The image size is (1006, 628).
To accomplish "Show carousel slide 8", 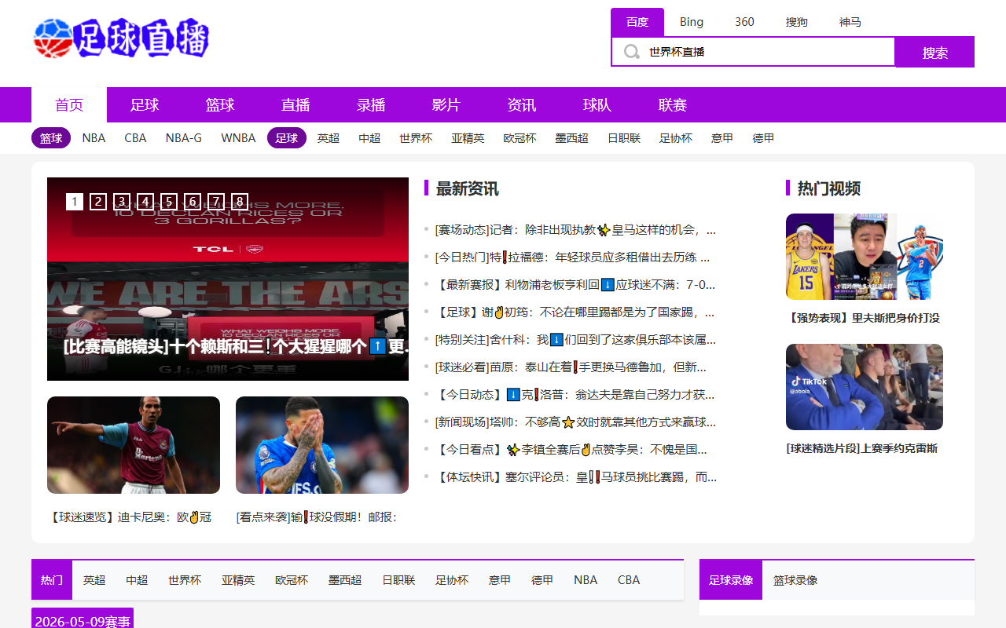I will (240, 202).
